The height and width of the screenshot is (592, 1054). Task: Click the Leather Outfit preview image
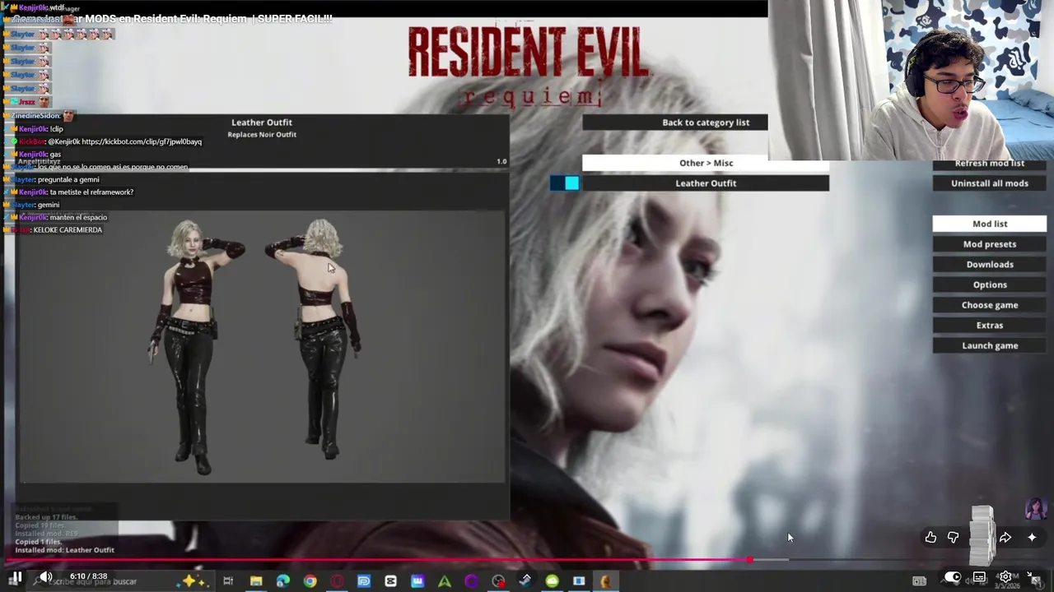click(262, 346)
